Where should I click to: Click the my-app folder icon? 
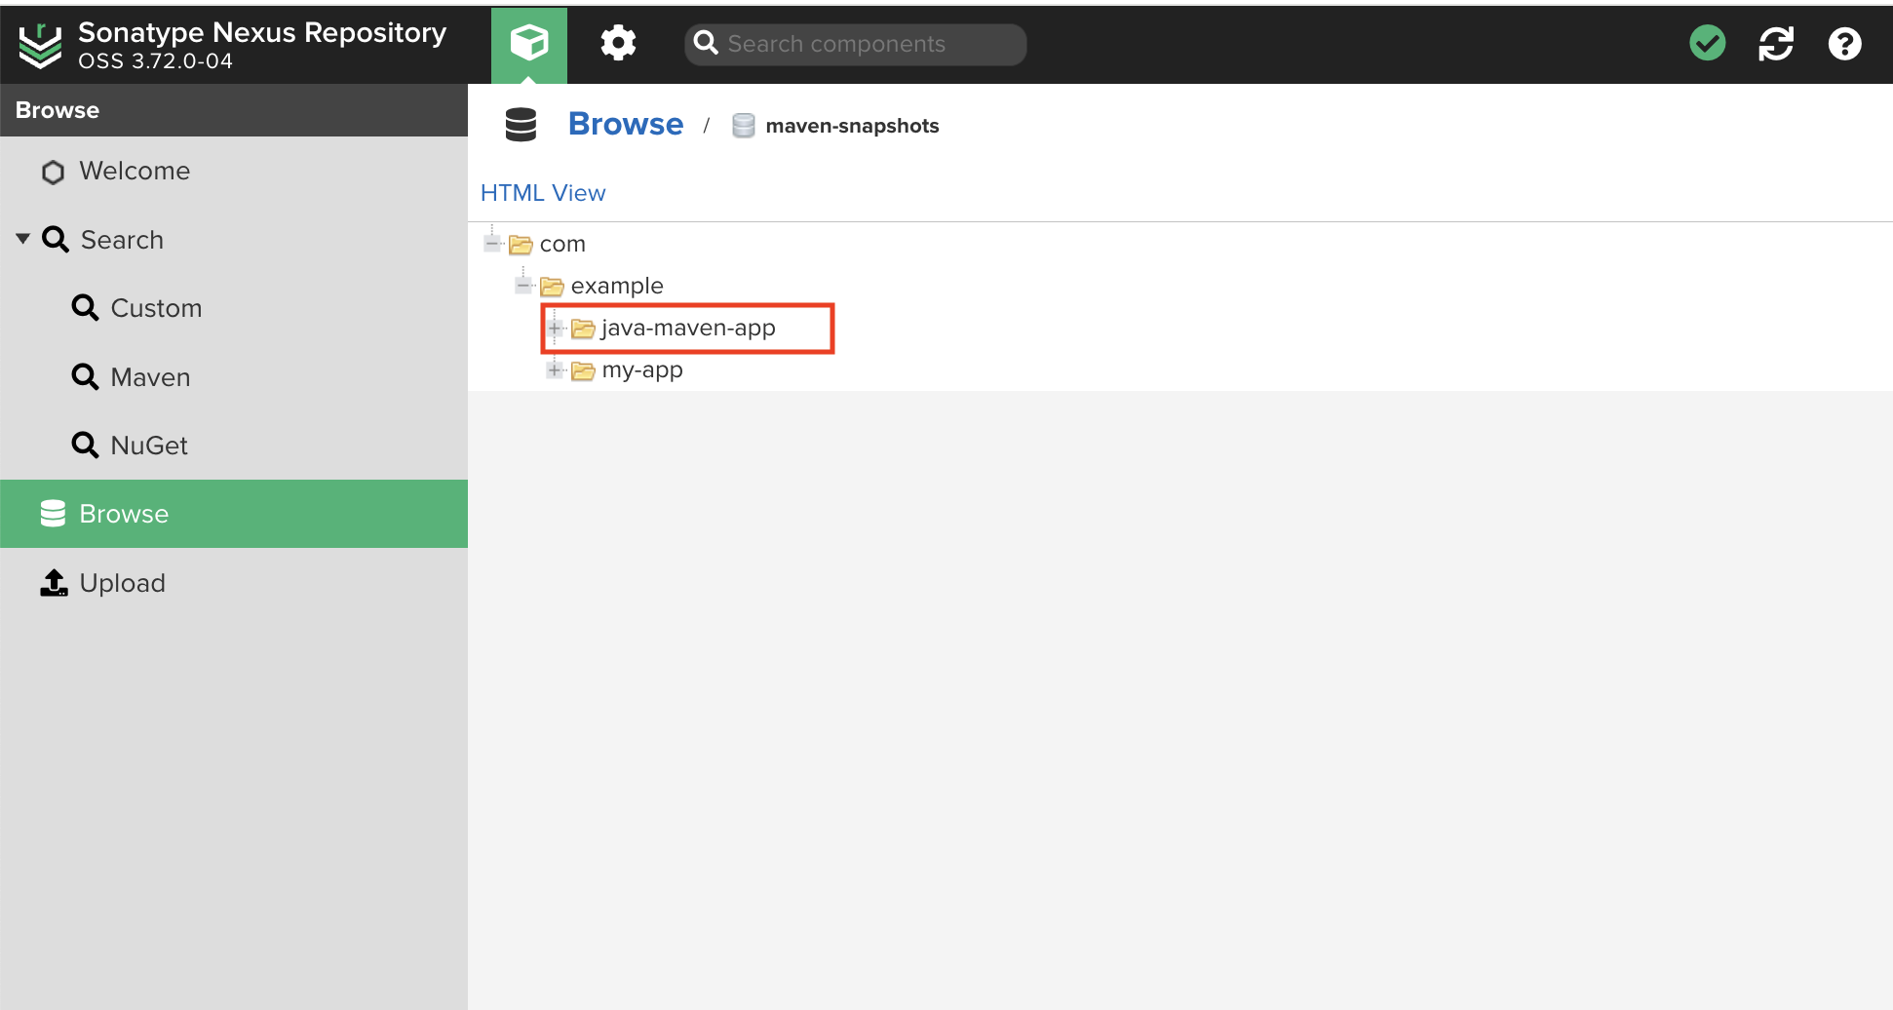pyautogui.click(x=583, y=370)
